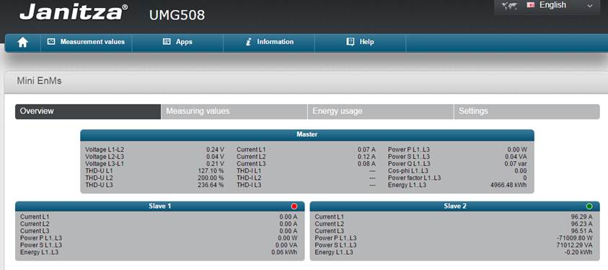Click the Information 'i' icon
The height and width of the screenshot is (270, 608).
(x=249, y=42)
